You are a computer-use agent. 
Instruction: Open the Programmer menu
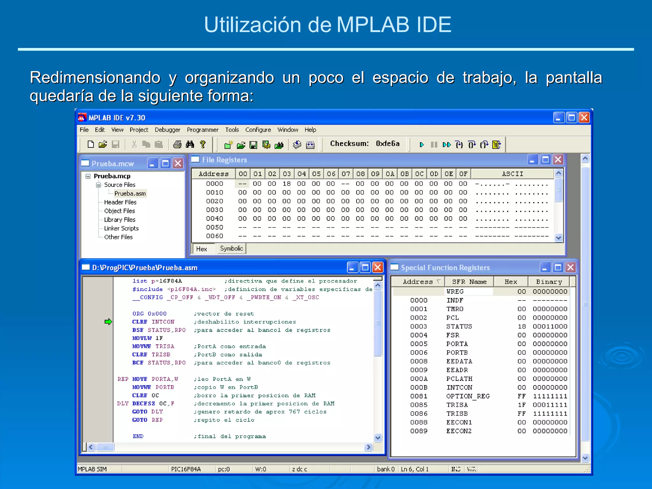coord(202,130)
